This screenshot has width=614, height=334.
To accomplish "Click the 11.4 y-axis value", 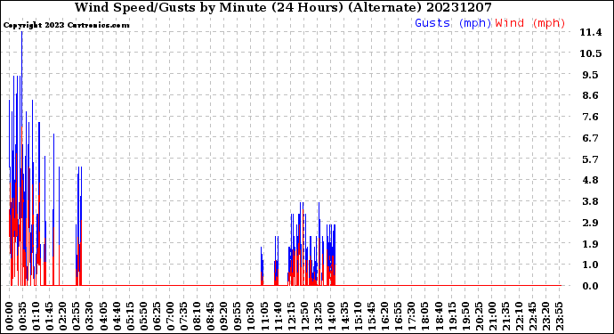I will 591,33.
